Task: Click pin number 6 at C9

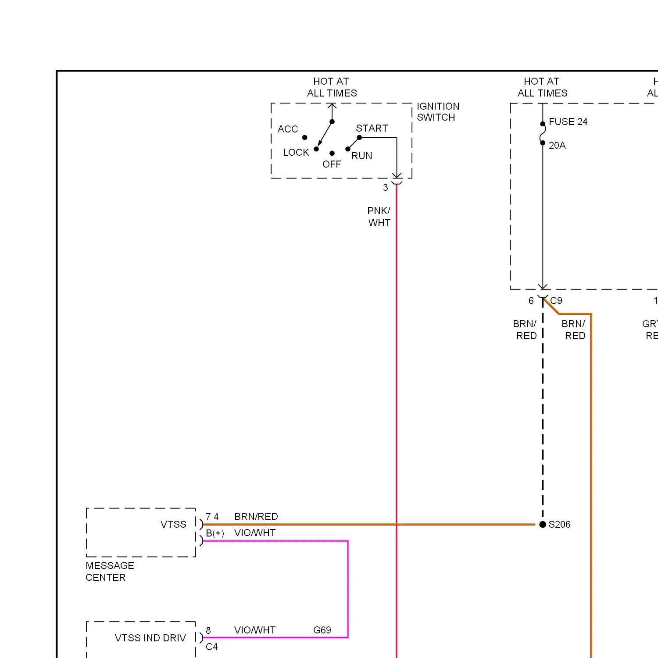Action: (x=531, y=300)
